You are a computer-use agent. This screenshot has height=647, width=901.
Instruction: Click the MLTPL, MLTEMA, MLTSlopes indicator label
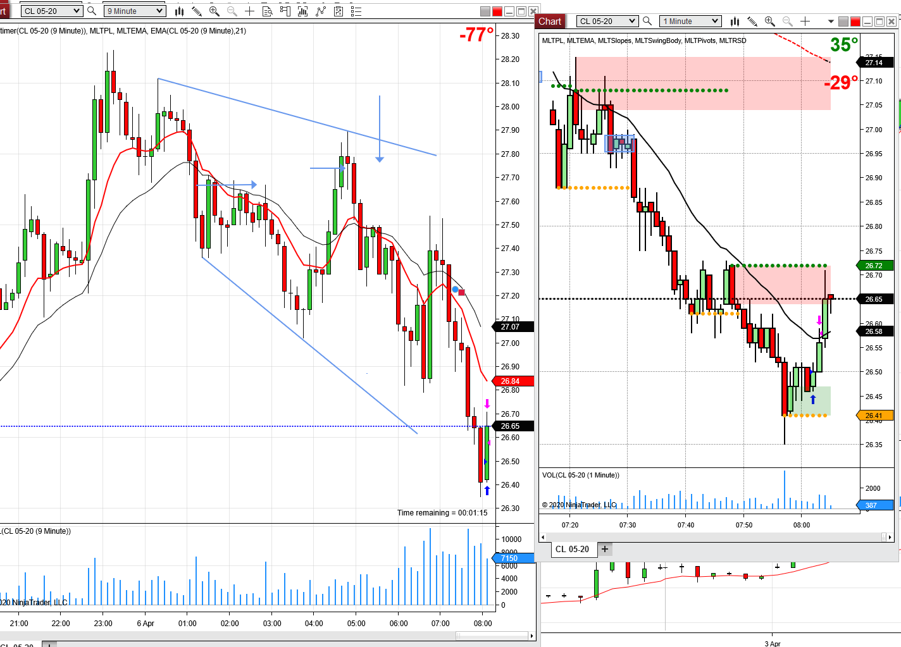point(644,40)
